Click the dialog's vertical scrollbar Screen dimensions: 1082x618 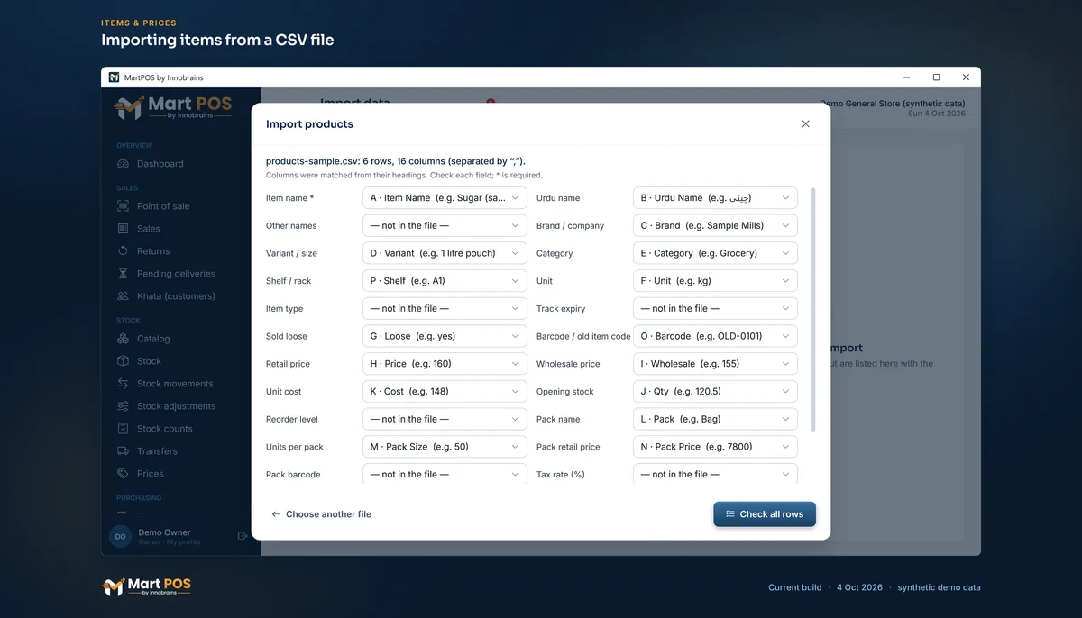813,309
